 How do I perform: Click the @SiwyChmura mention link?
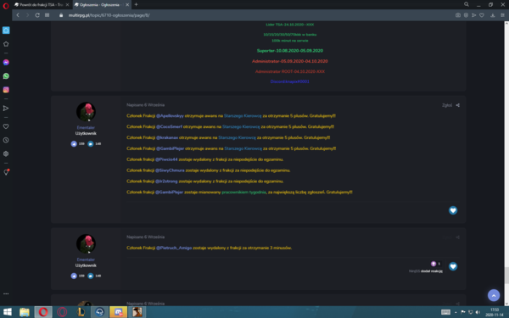(170, 170)
